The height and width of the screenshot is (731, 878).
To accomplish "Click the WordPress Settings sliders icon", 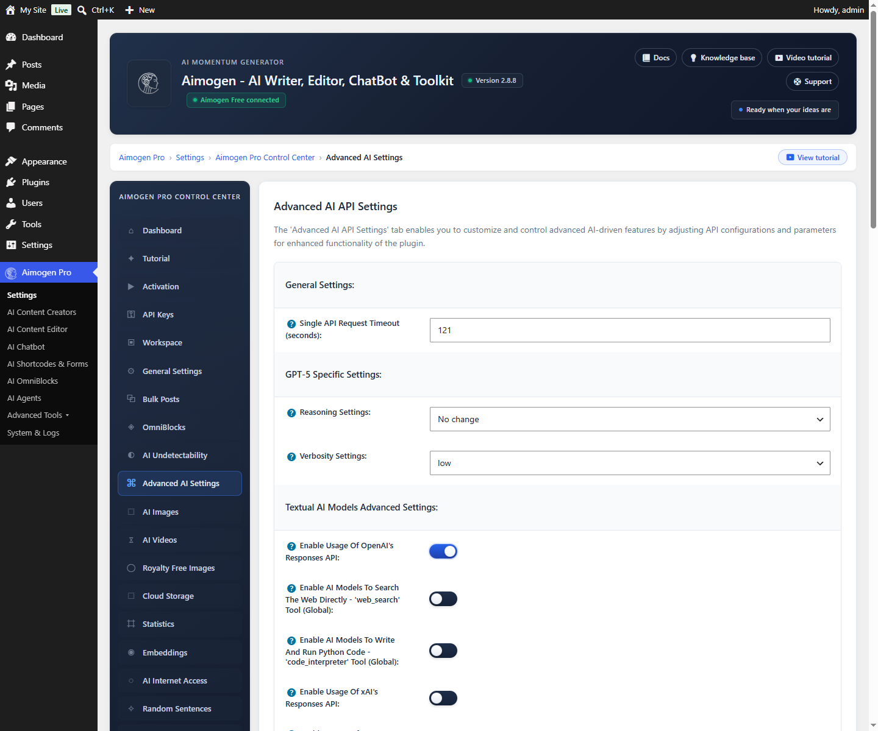I will (x=11, y=245).
